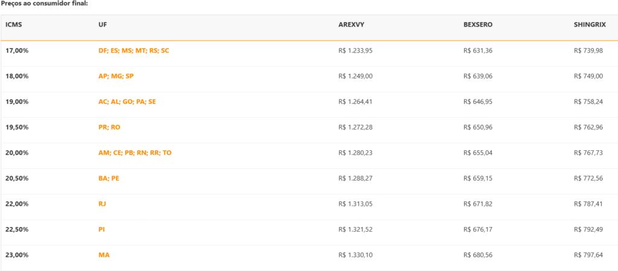This screenshot has height=271, width=618.
Task: Click the ICMS column header
Action: coord(14,25)
